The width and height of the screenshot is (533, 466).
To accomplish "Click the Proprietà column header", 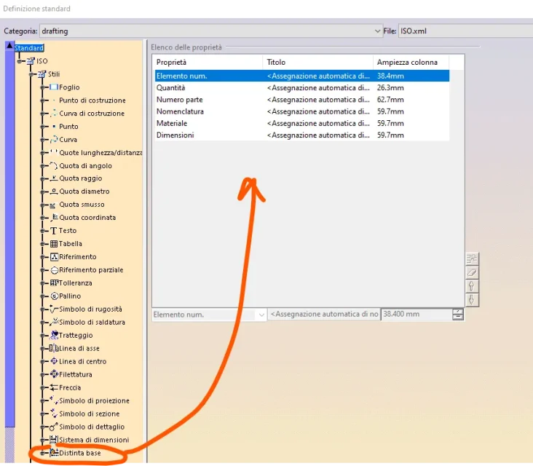I will pyautogui.click(x=207, y=62).
